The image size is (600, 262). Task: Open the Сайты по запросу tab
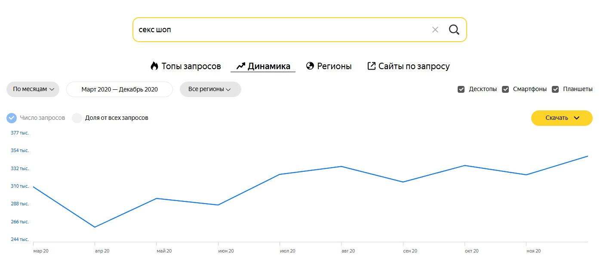(x=408, y=66)
